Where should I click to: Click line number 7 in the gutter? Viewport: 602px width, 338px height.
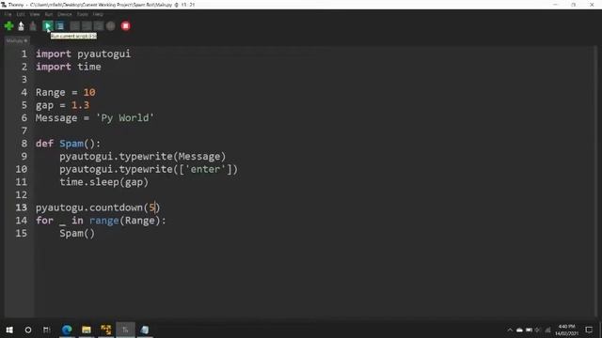point(24,131)
